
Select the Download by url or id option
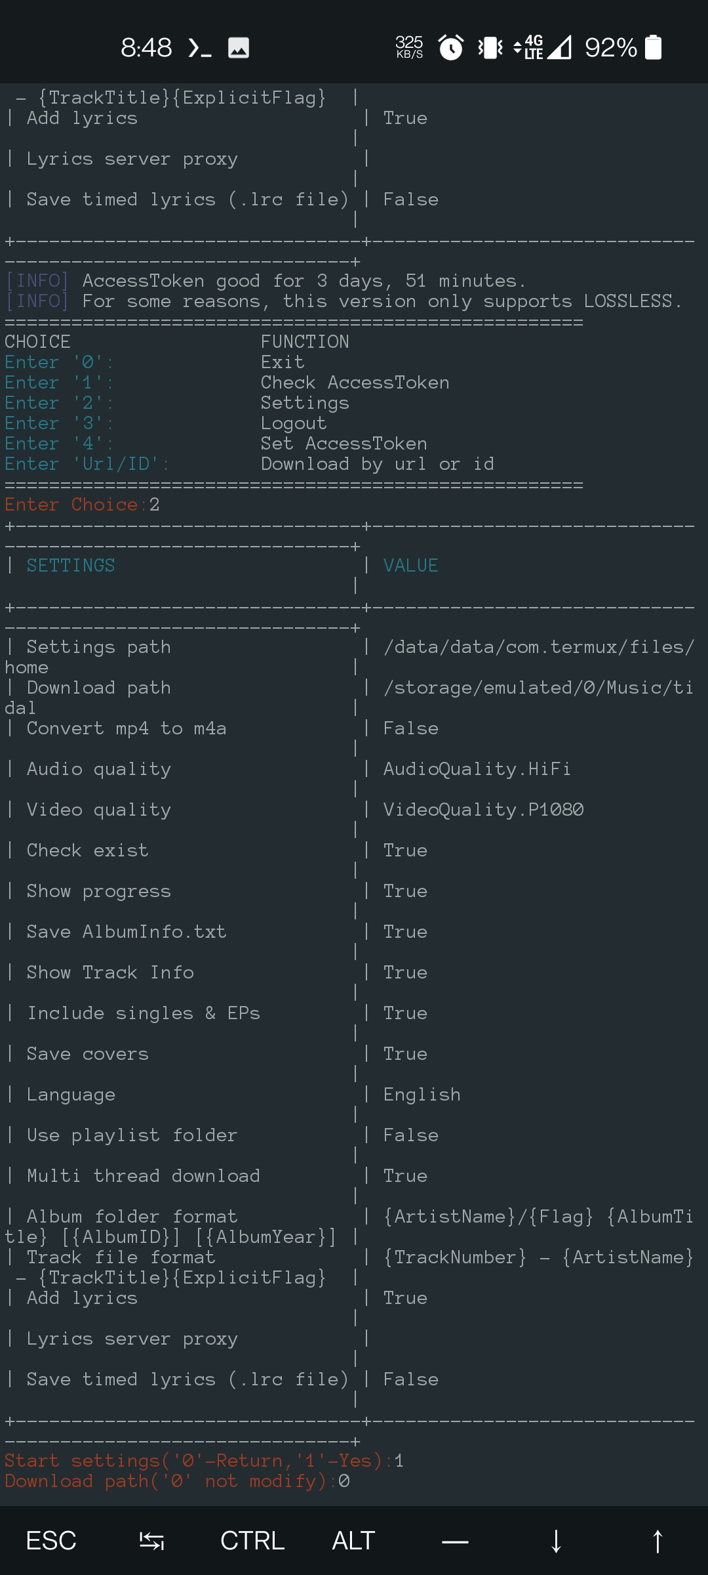coord(378,463)
